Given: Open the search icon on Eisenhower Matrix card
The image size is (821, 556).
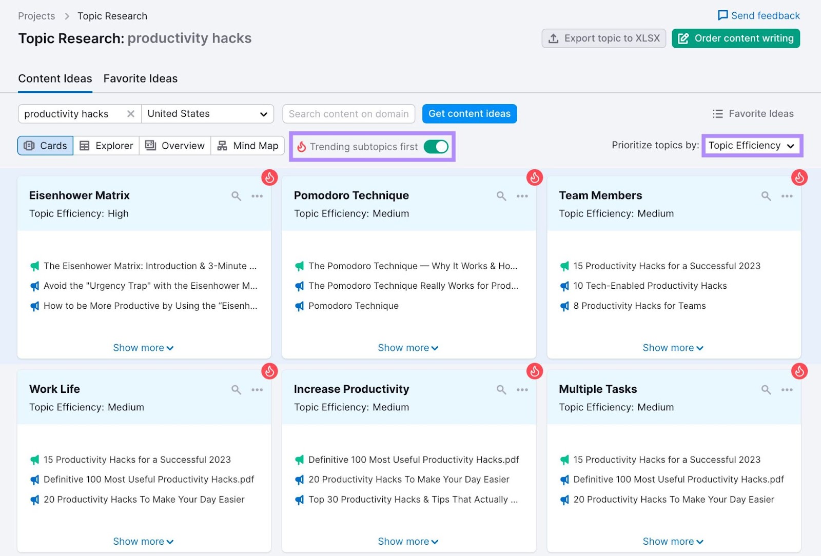Looking at the screenshot, I should click(x=236, y=196).
